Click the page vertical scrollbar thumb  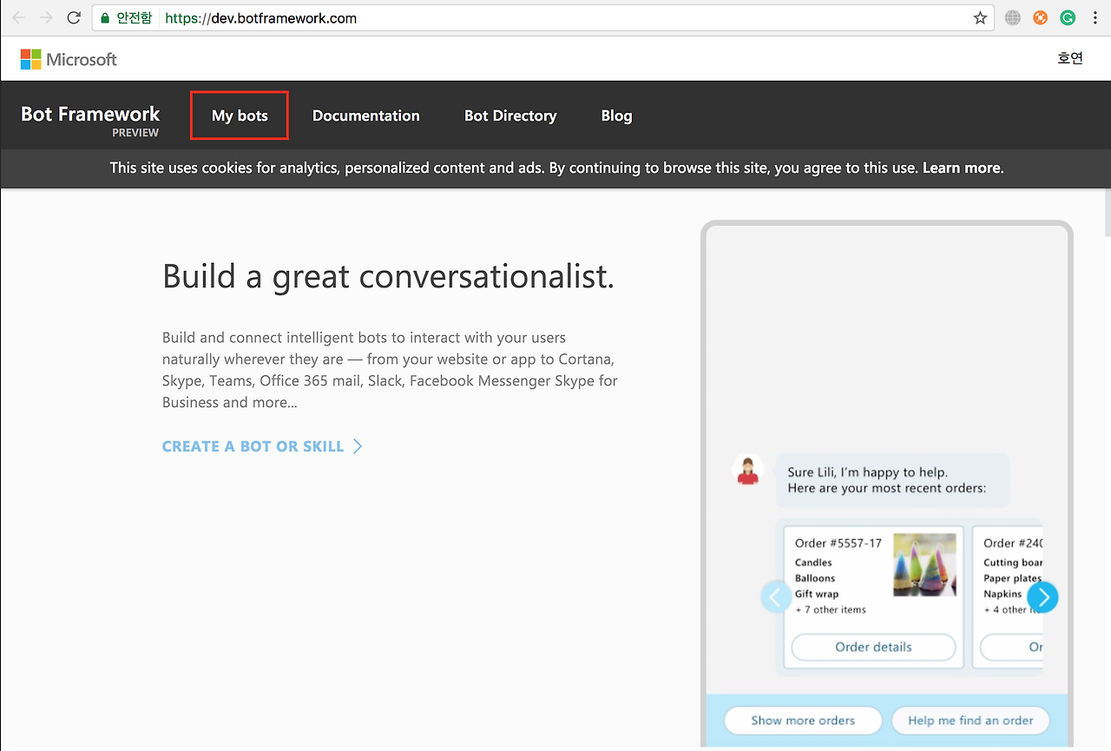click(x=1106, y=213)
